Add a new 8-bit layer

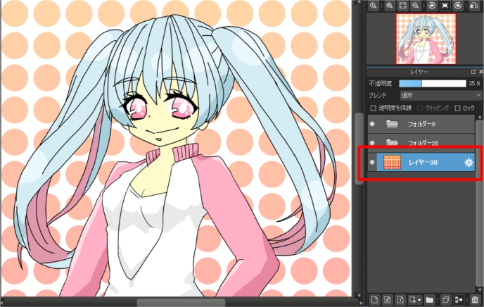pos(388,299)
